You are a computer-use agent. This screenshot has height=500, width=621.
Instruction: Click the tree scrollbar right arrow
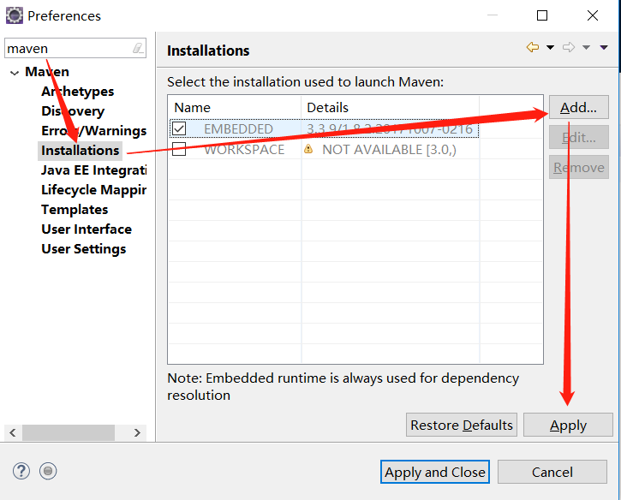137,432
